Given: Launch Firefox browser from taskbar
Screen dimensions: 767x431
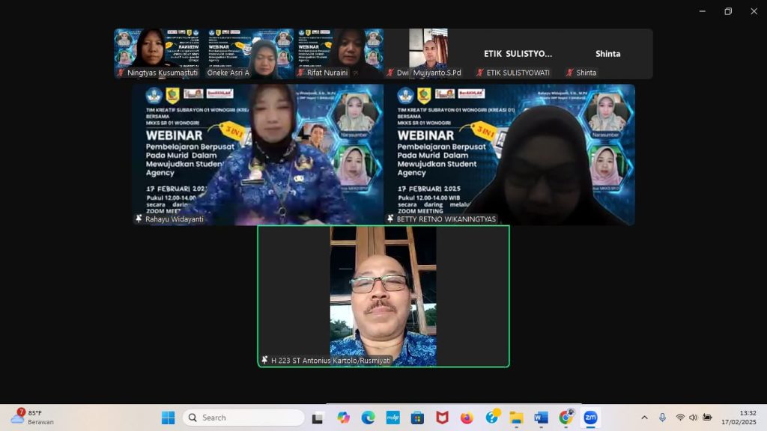Looking at the screenshot, I should point(467,418).
